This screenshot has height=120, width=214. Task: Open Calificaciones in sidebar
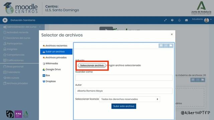coord(13,60)
